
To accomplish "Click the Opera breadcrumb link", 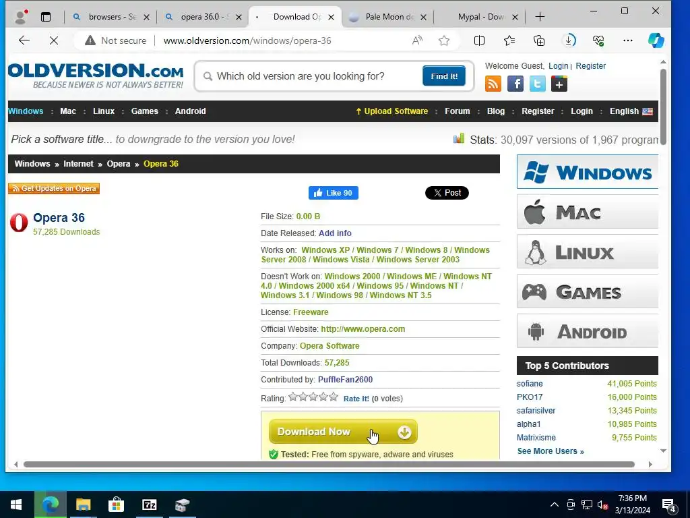I will pyautogui.click(x=119, y=164).
